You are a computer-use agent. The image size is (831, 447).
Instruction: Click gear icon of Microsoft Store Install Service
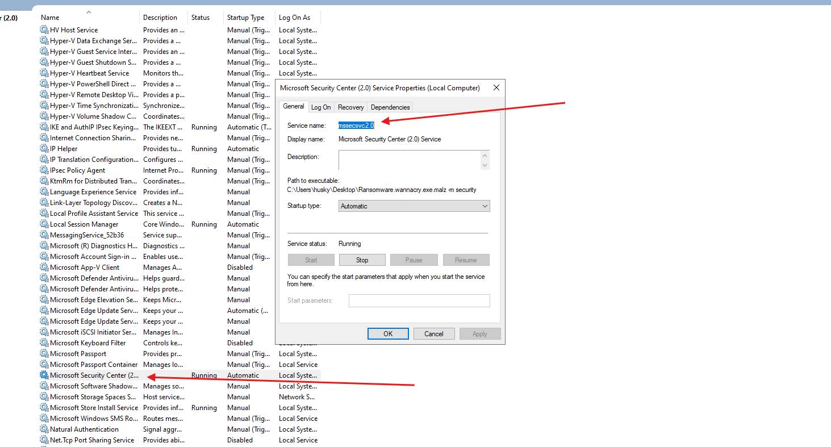coord(44,408)
